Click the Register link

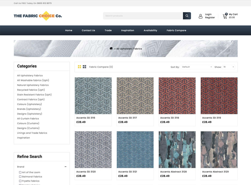pyautogui.click(x=210, y=18)
